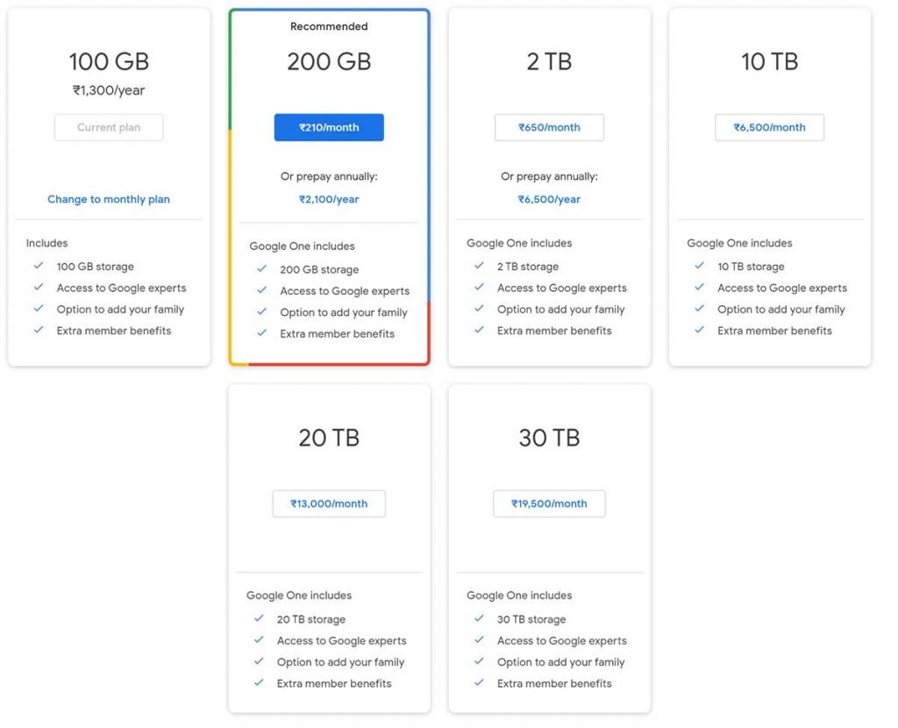The width and height of the screenshot is (898, 728).
Task: Click checkmark beside Google experts in 100 GB card
Action: coord(39,287)
